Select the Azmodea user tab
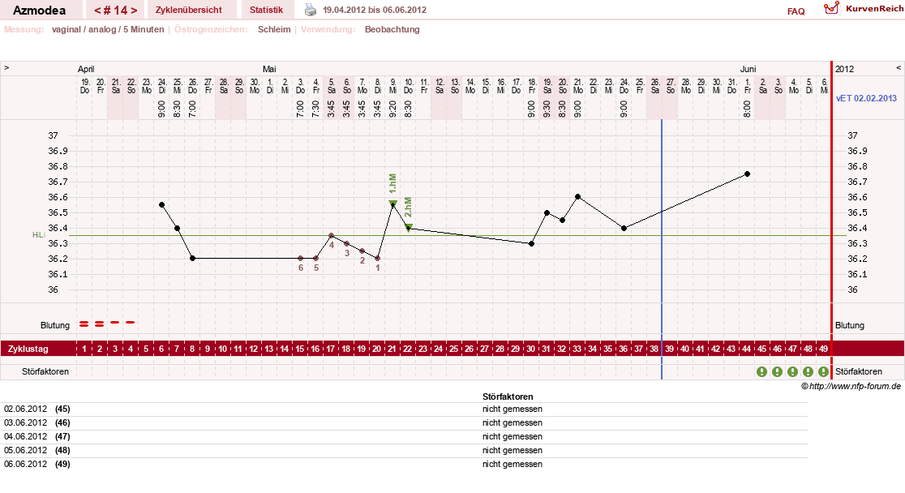This screenshot has width=905, height=493. (x=39, y=10)
